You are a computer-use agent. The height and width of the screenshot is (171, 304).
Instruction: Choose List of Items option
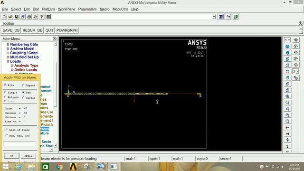(x=7, y=130)
